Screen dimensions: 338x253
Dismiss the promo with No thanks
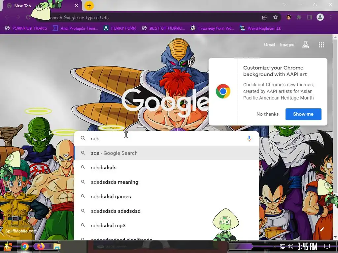tap(267, 114)
